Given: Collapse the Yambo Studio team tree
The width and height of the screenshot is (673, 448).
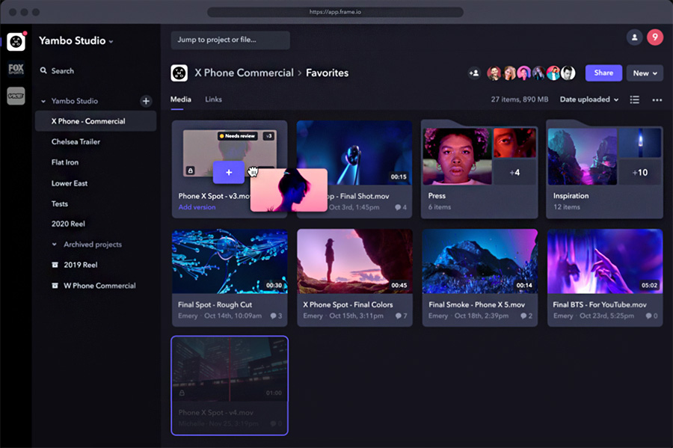Looking at the screenshot, I should pyautogui.click(x=43, y=101).
